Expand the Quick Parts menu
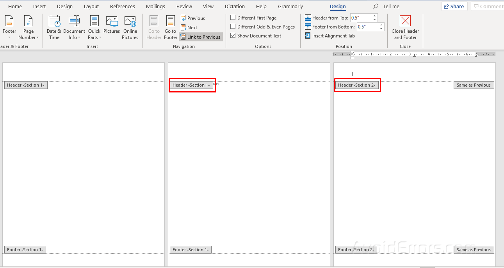The width and height of the screenshot is (504, 268). [x=94, y=27]
